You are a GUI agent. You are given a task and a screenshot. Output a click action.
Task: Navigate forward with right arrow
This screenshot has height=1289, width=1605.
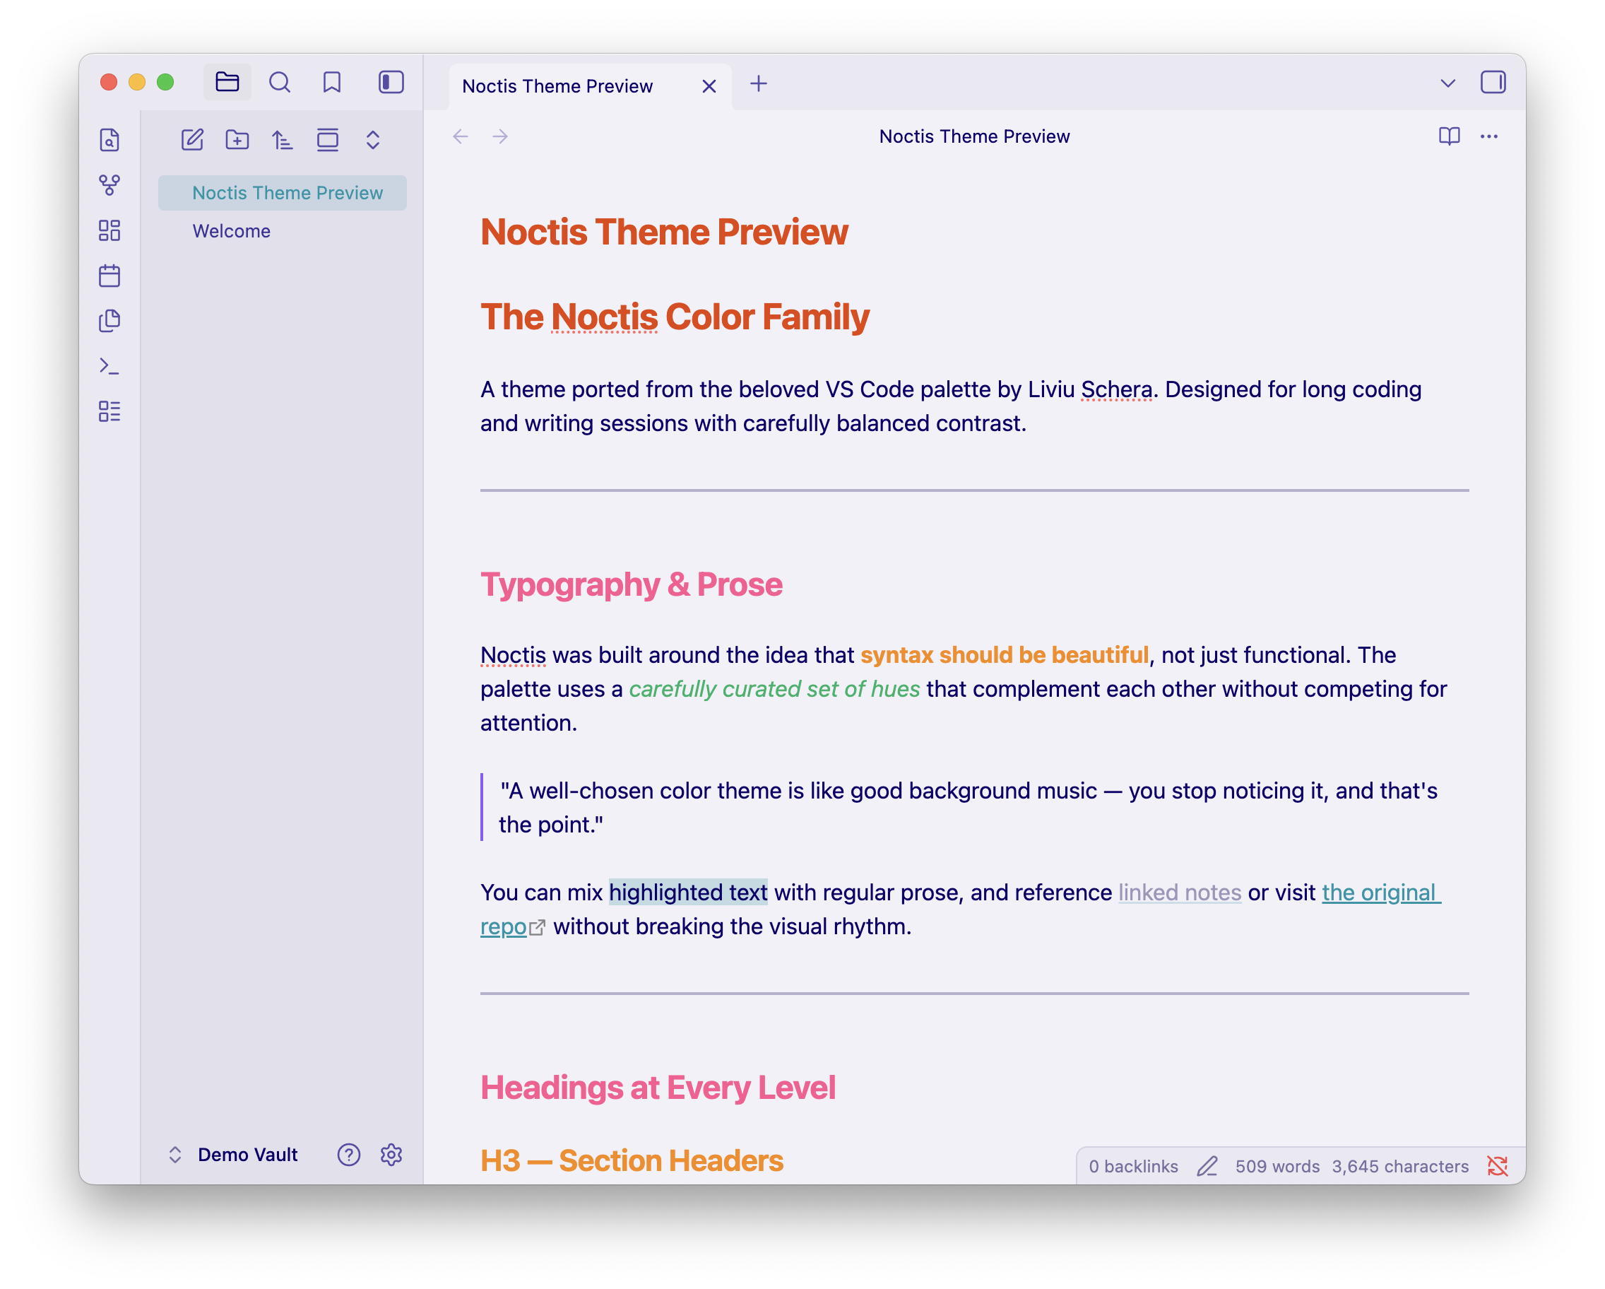pyautogui.click(x=500, y=136)
